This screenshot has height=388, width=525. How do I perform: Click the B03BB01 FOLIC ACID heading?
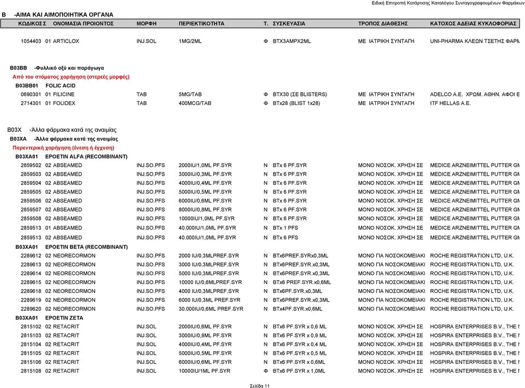(45, 86)
